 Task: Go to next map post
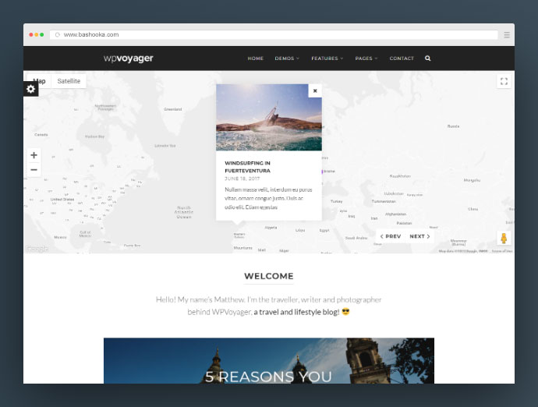419,236
